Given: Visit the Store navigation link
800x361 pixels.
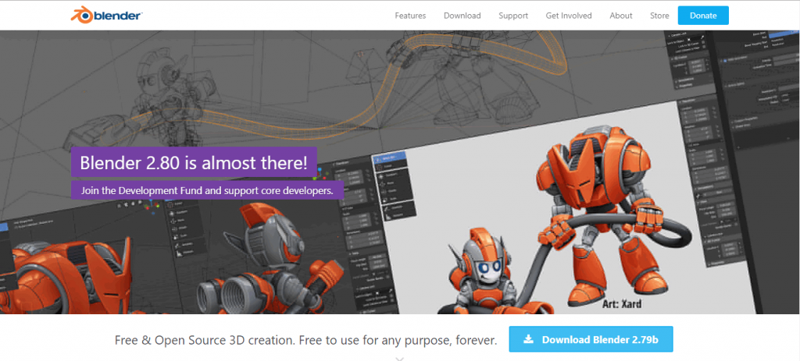Looking at the screenshot, I should [659, 16].
